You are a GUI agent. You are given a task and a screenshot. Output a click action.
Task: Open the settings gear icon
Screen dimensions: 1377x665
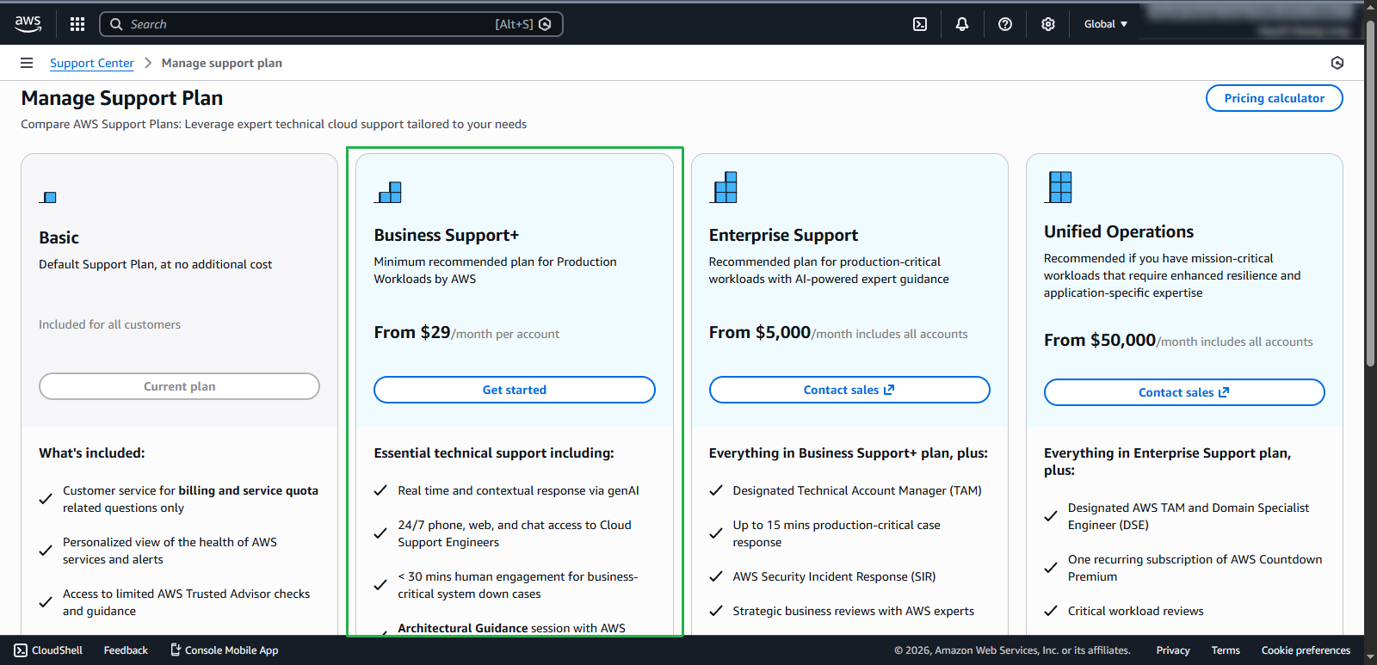[x=1048, y=24]
